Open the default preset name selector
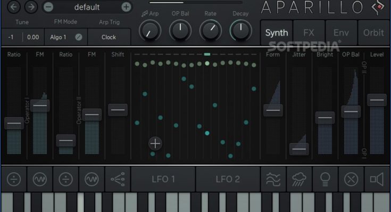The width and height of the screenshot is (391, 212). coord(87,7)
